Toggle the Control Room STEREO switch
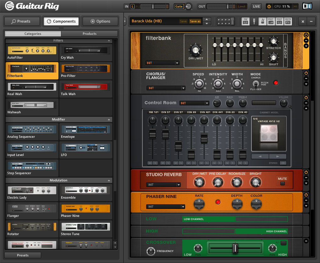Viewport: 320px width, 263px height. pyautogui.click(x=283, y=163)
